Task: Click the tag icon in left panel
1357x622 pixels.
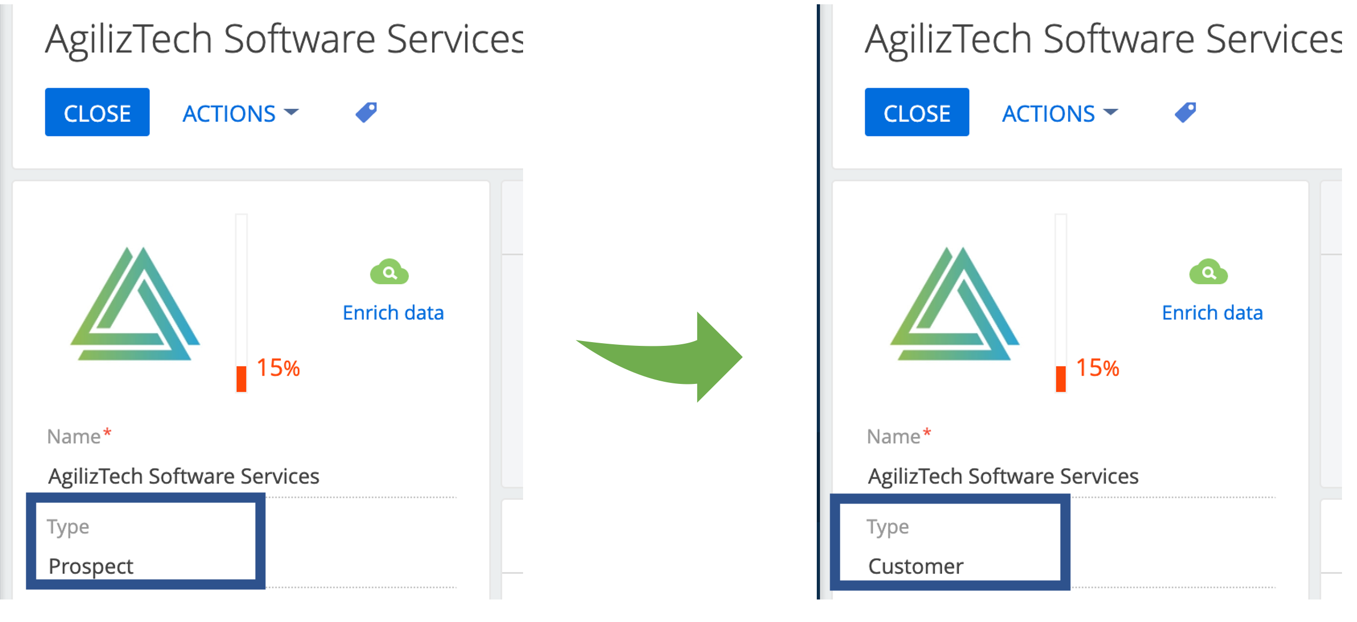Action: [x=367, y=113]
